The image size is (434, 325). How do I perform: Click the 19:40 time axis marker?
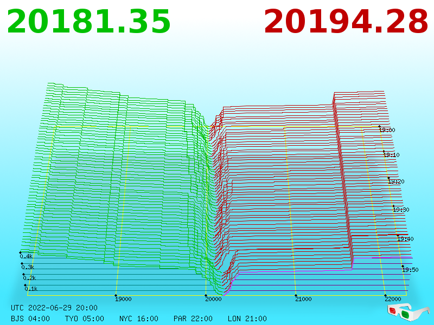point(405,239)
